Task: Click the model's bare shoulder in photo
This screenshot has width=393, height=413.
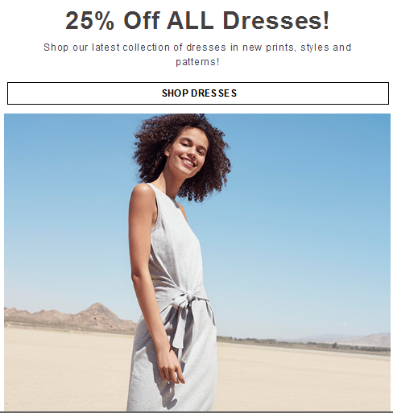Action: pyautogui.click(x=143, y=195)
